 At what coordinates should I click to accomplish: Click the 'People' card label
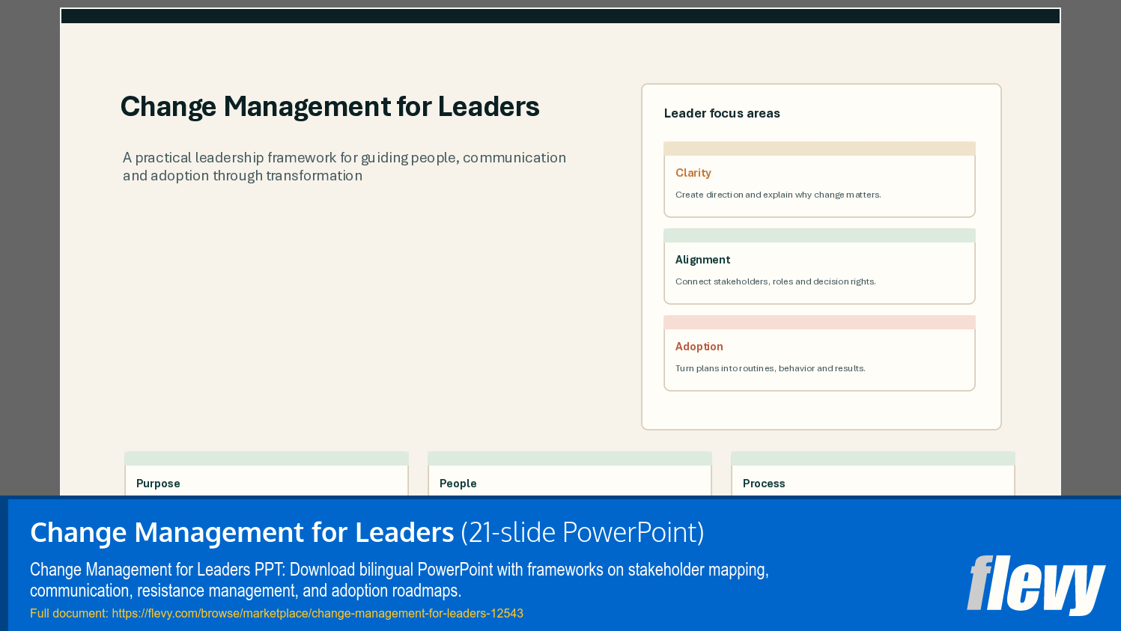[458, 484]
